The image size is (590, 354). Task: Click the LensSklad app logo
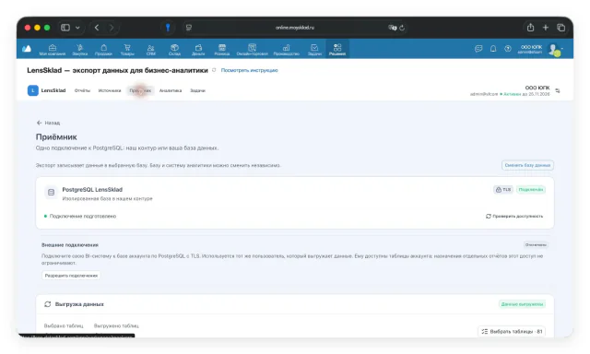click(33, 90)
